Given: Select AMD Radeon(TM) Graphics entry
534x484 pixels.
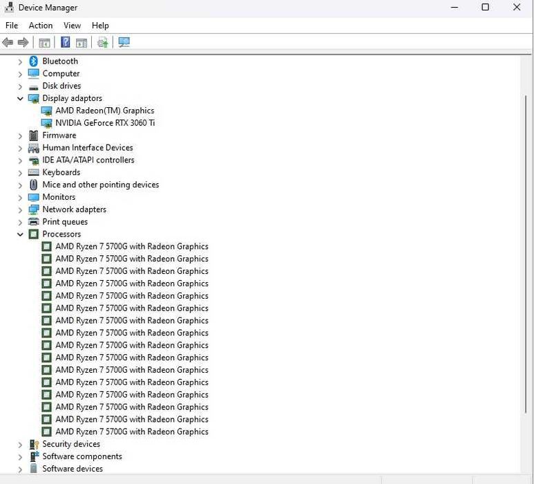Looking at the screenshot, I should pyautogui.click(x=105, y=111).
